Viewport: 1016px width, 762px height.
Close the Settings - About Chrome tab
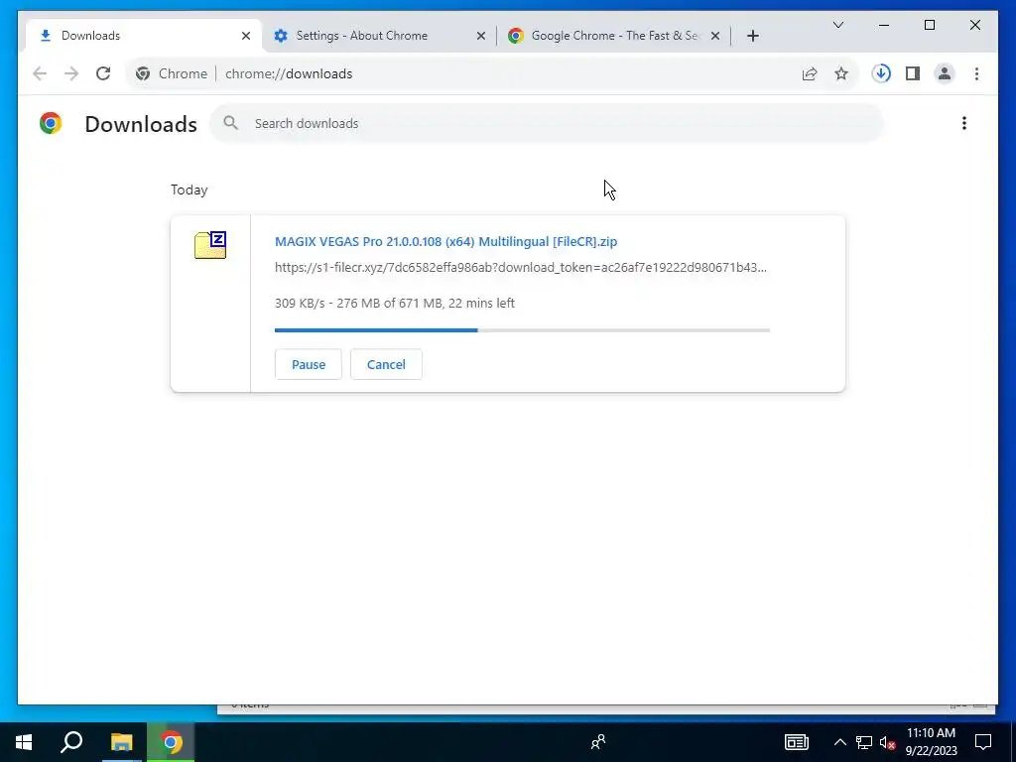(x=481, y=36)
